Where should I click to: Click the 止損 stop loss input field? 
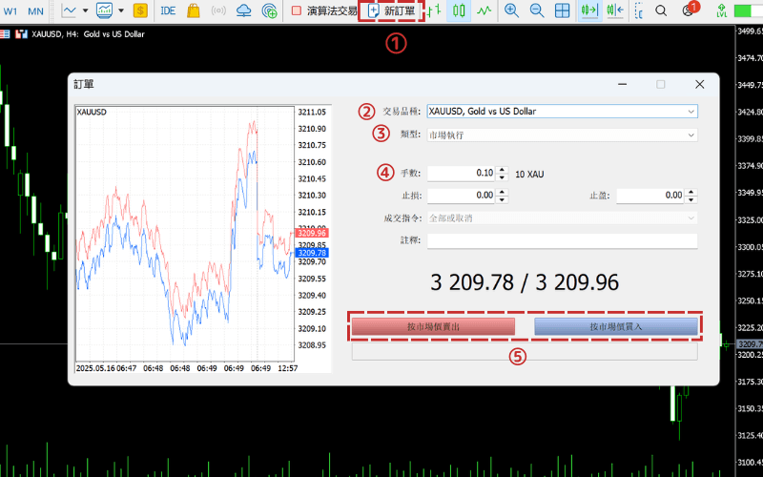click(461, 196)
